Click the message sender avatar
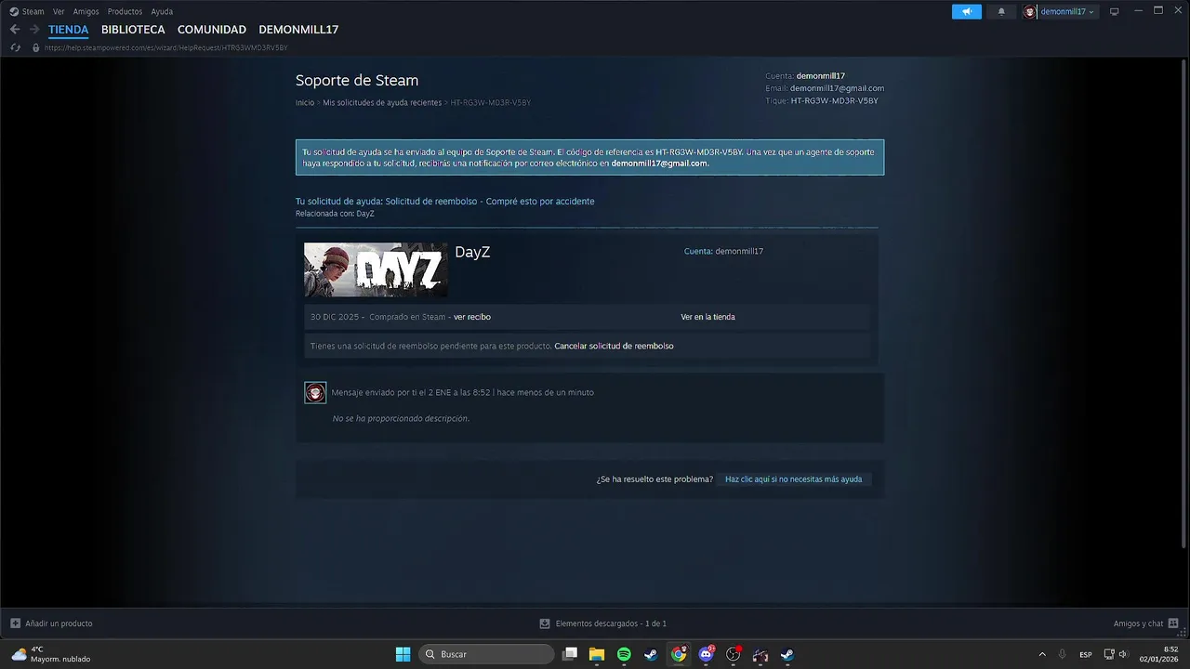Screen dimensions: 1190x669 point(315,392)
